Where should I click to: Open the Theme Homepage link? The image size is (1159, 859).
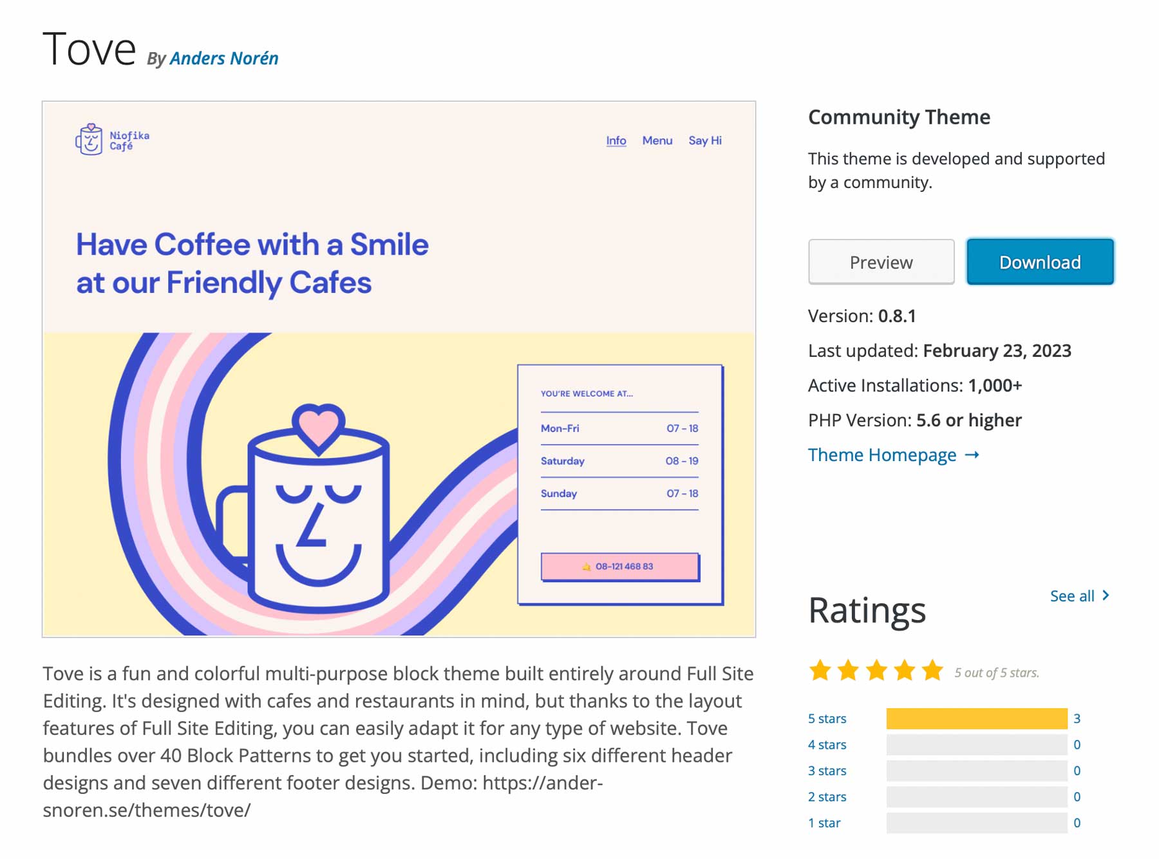pyautogui.click(x=882, y=455)
